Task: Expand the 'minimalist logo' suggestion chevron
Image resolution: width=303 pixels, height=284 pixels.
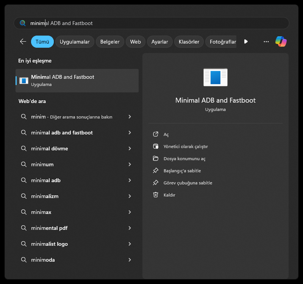Action: pos(130,244)
